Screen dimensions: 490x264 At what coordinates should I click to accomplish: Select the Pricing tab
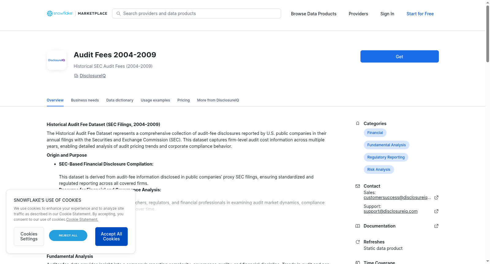pos(183,100)
